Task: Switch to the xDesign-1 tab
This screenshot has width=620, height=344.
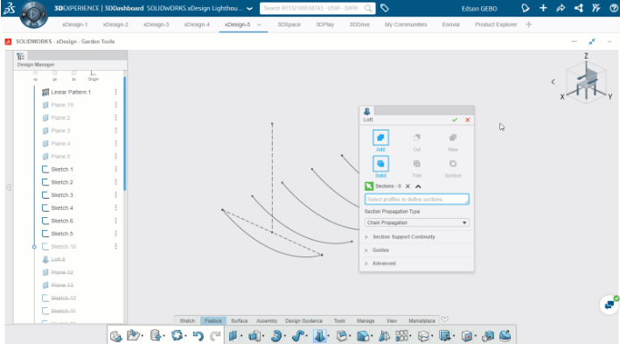Action: click(74, 25)
